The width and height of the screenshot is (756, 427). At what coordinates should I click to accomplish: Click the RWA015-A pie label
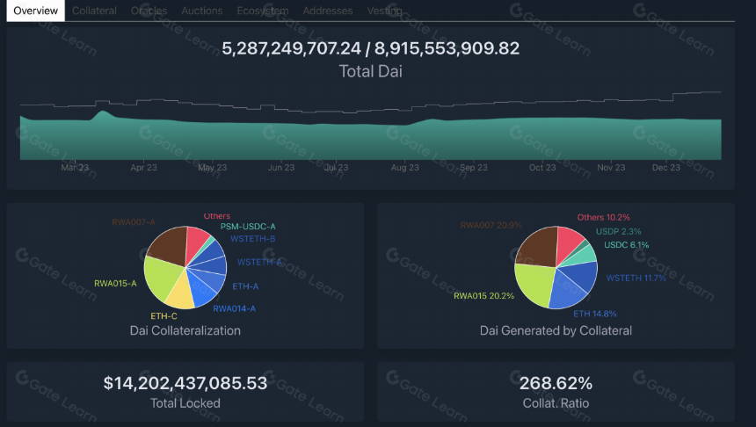[x=115, y=284]
